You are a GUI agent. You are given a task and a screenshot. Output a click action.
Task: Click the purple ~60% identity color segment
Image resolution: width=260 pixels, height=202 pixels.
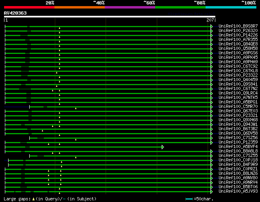(x=130, y=7)
